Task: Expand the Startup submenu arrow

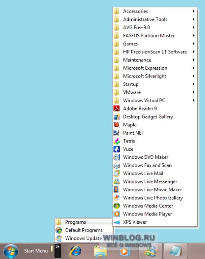Action: tap(194, 84)
